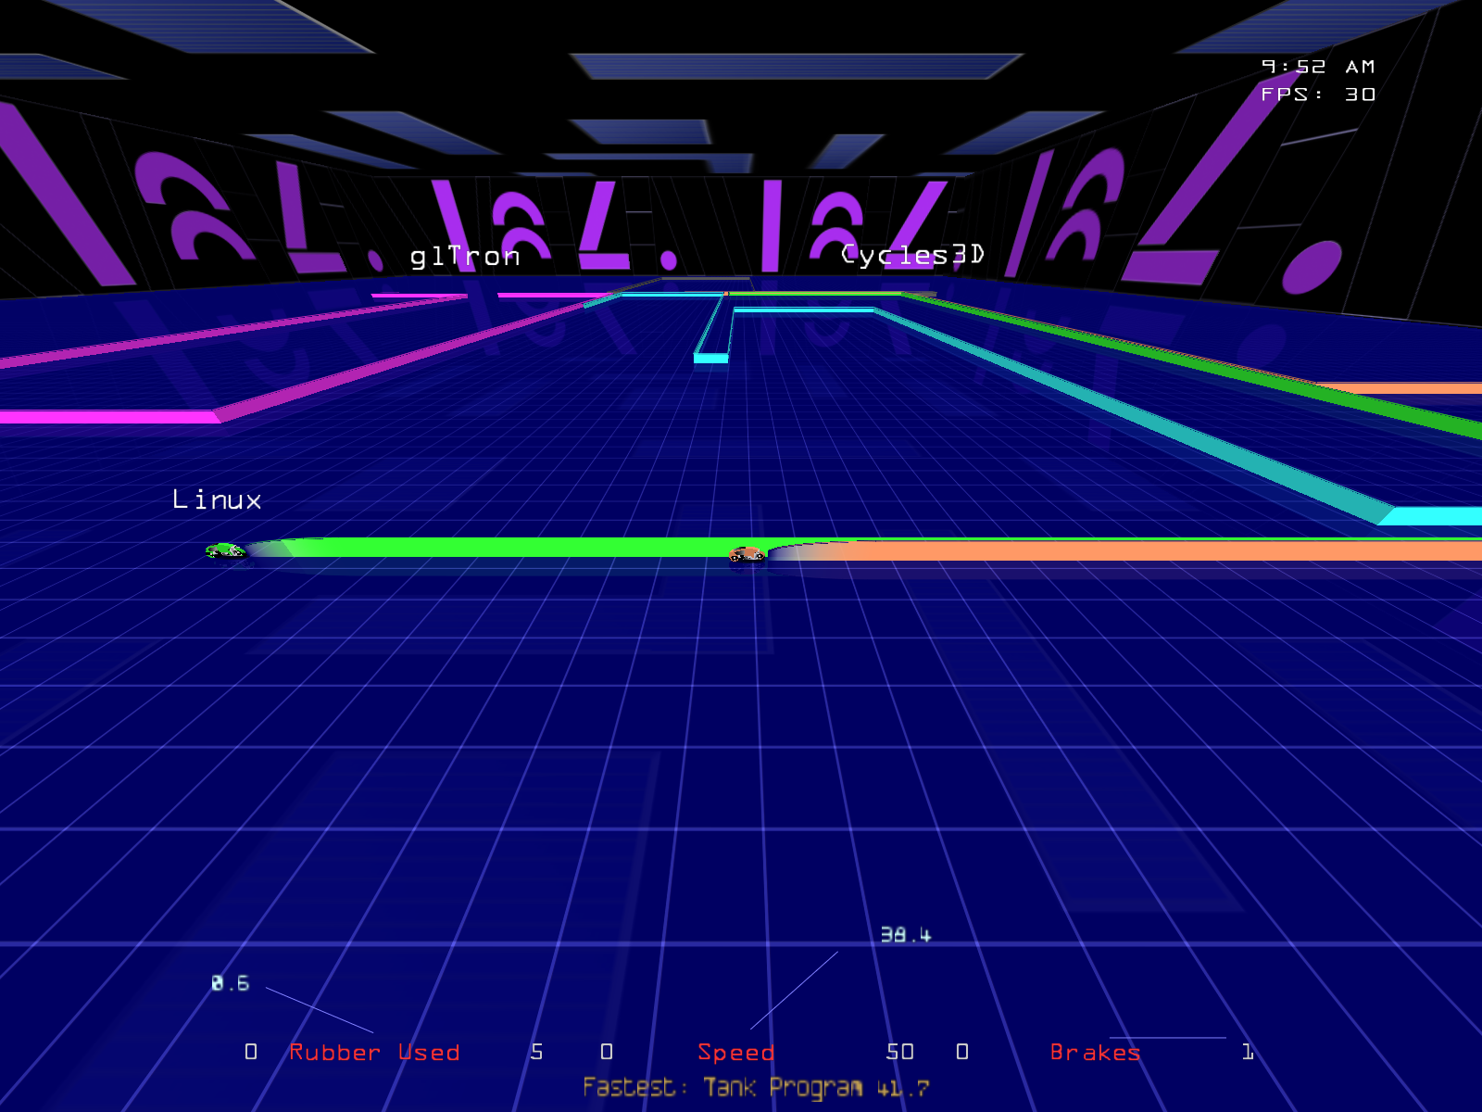Click the green light cycle under Linux

[225, 550]
